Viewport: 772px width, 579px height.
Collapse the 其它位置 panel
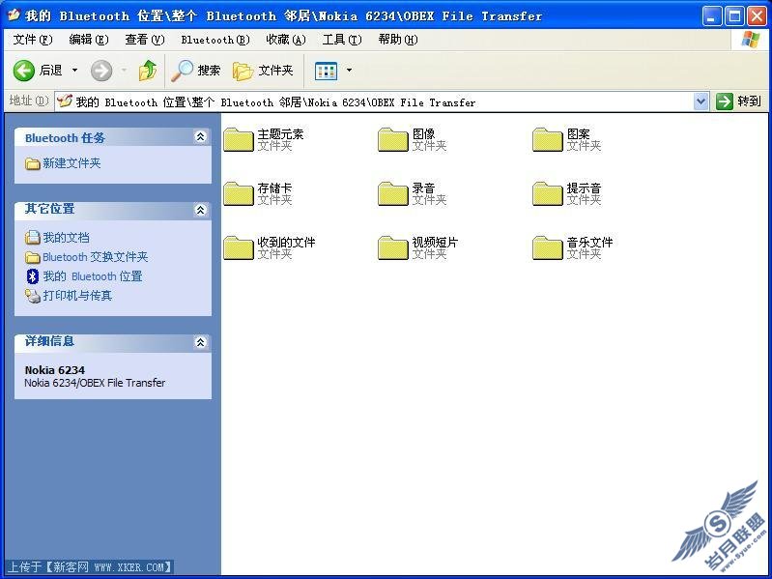(200, 210)
